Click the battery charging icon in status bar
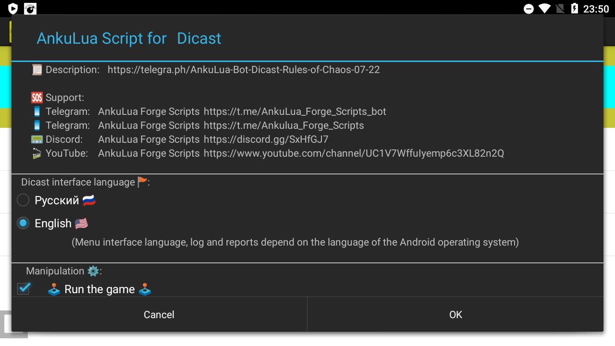 tap(575, 9)
